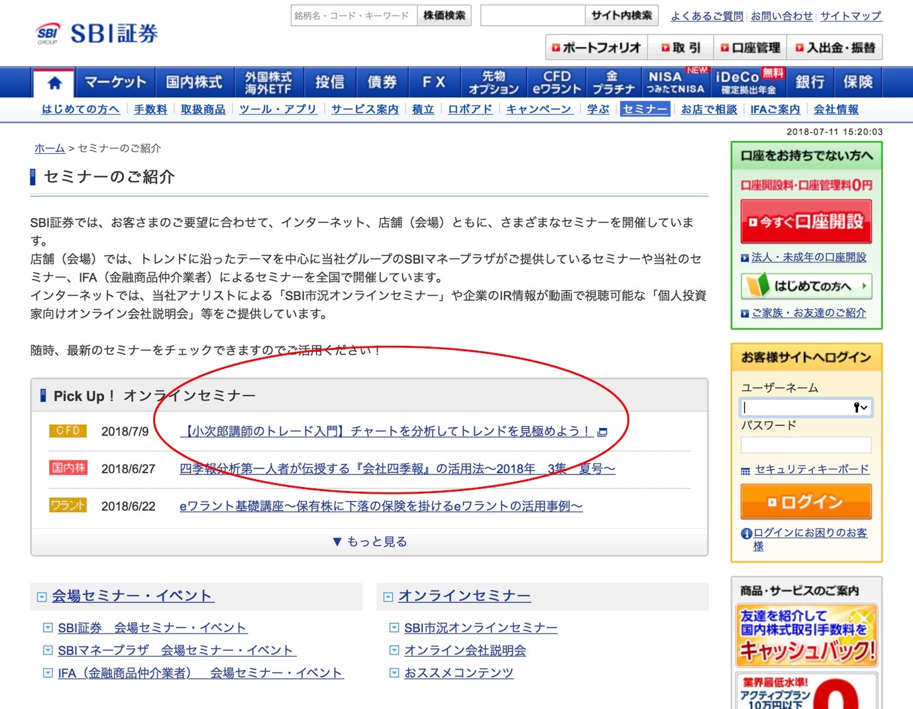This screenshot has height=709, width=913.
Task: Open the はじめての方へ submenu link
Action: point(81,109)
